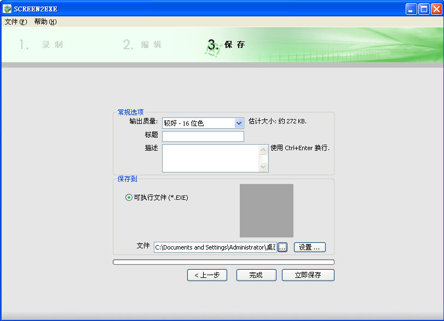Click into the 描述 description text area

click(x=211, y=158)
